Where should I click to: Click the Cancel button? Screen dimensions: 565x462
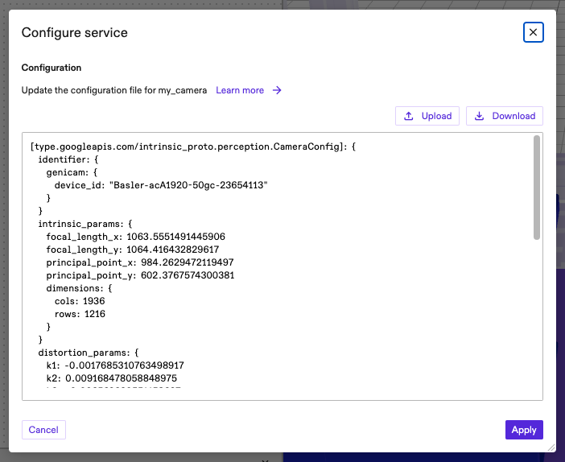pyautogui.click(x=43, y=430)
